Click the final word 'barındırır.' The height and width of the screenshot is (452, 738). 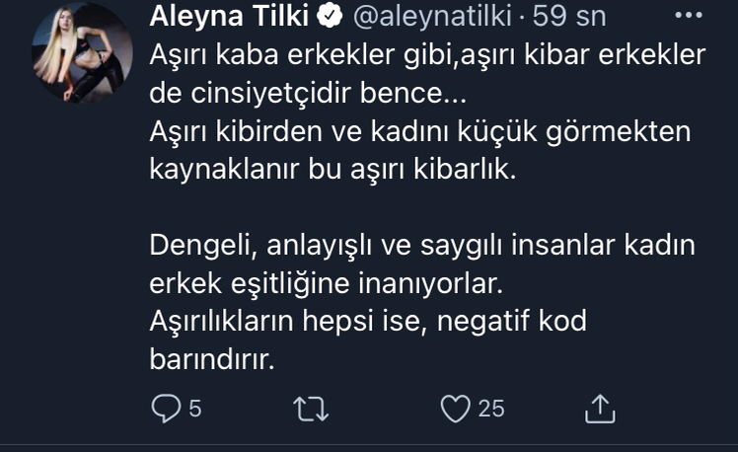coord(212,359)
